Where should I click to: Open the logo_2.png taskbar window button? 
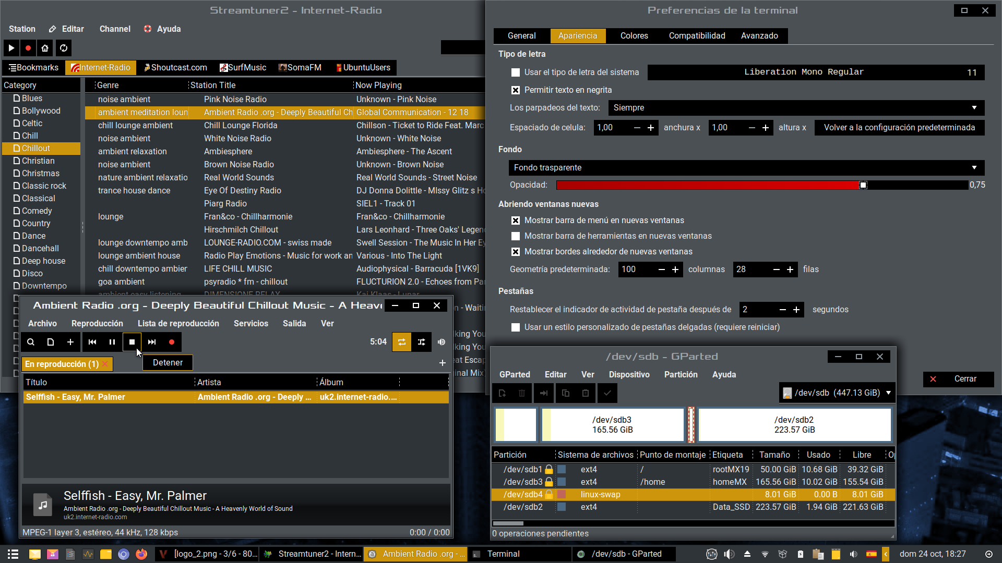point(207,554)
